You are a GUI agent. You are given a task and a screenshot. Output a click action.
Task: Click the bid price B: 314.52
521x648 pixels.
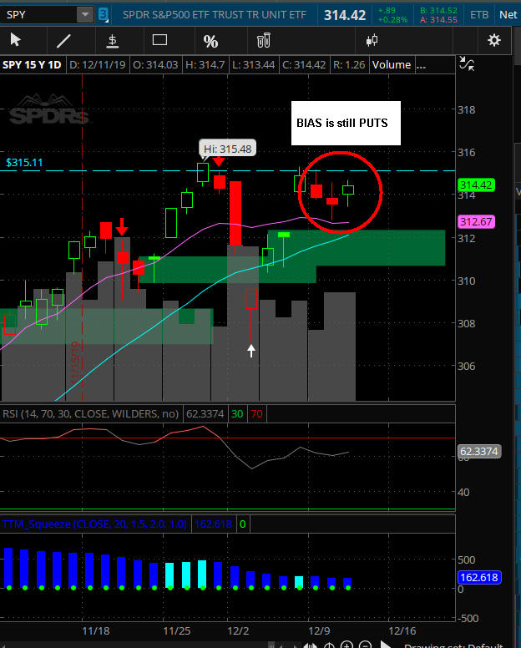438,11
